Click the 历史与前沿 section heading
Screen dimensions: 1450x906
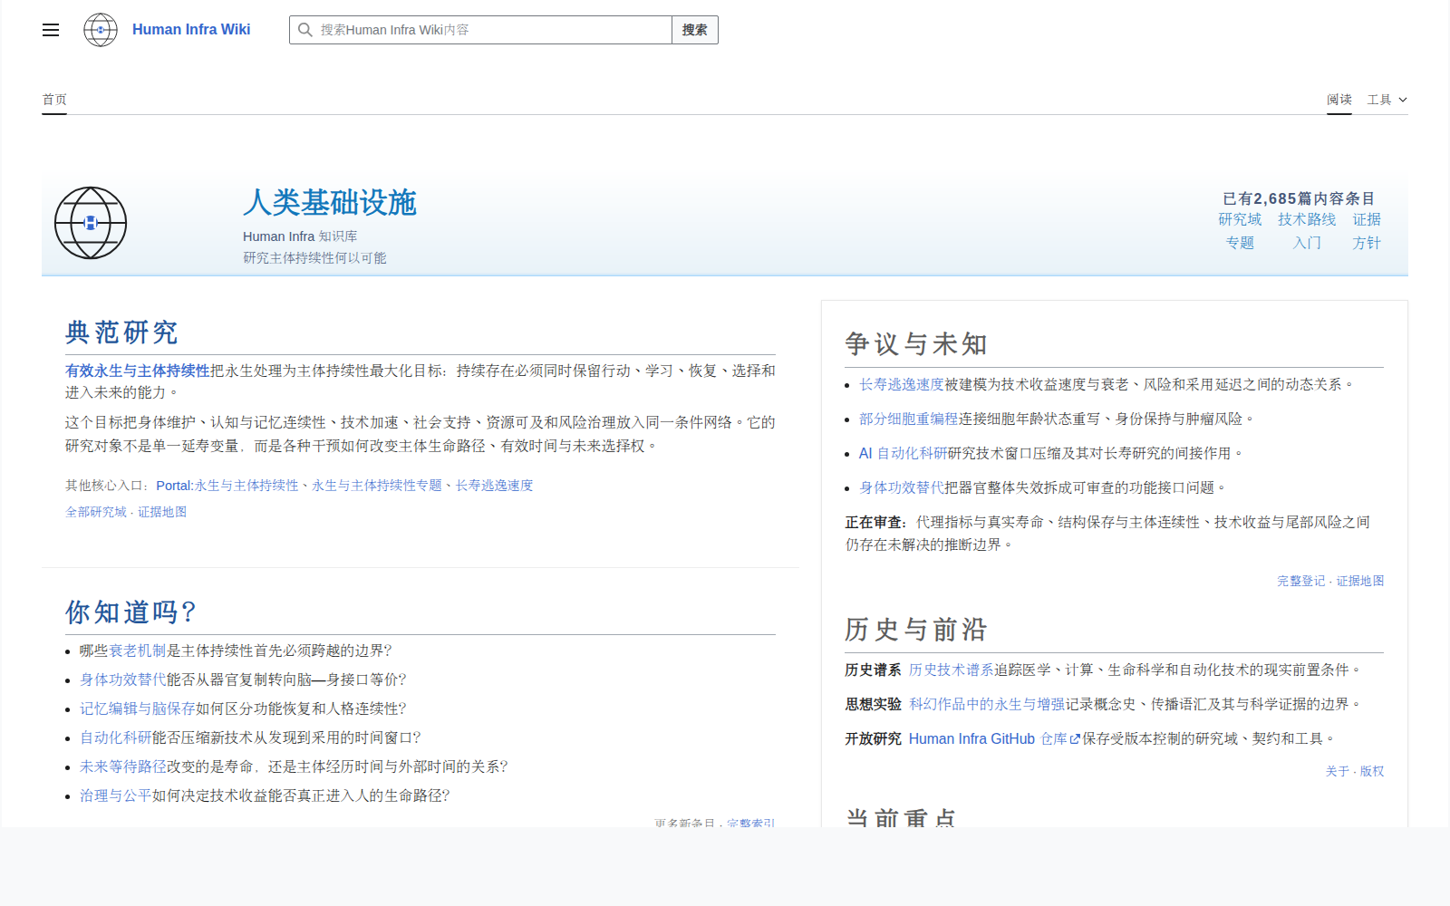point(916,630)
